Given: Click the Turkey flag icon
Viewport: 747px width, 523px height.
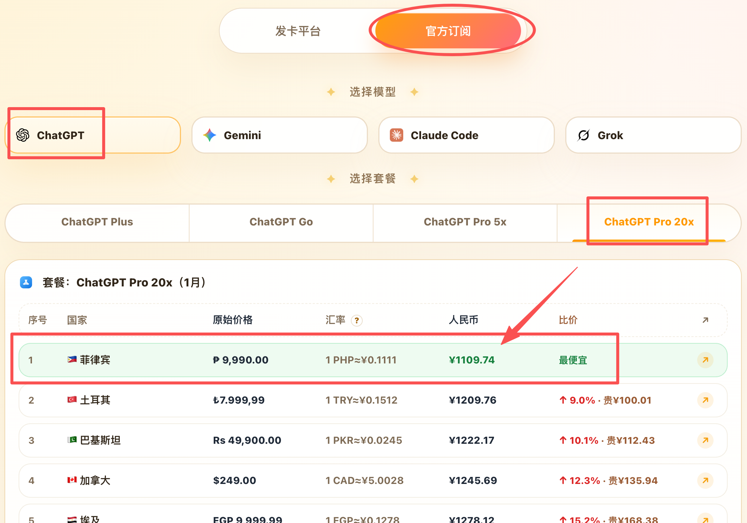Looking at the screenshot, I should pyautogui.click(x=72, y=400).
